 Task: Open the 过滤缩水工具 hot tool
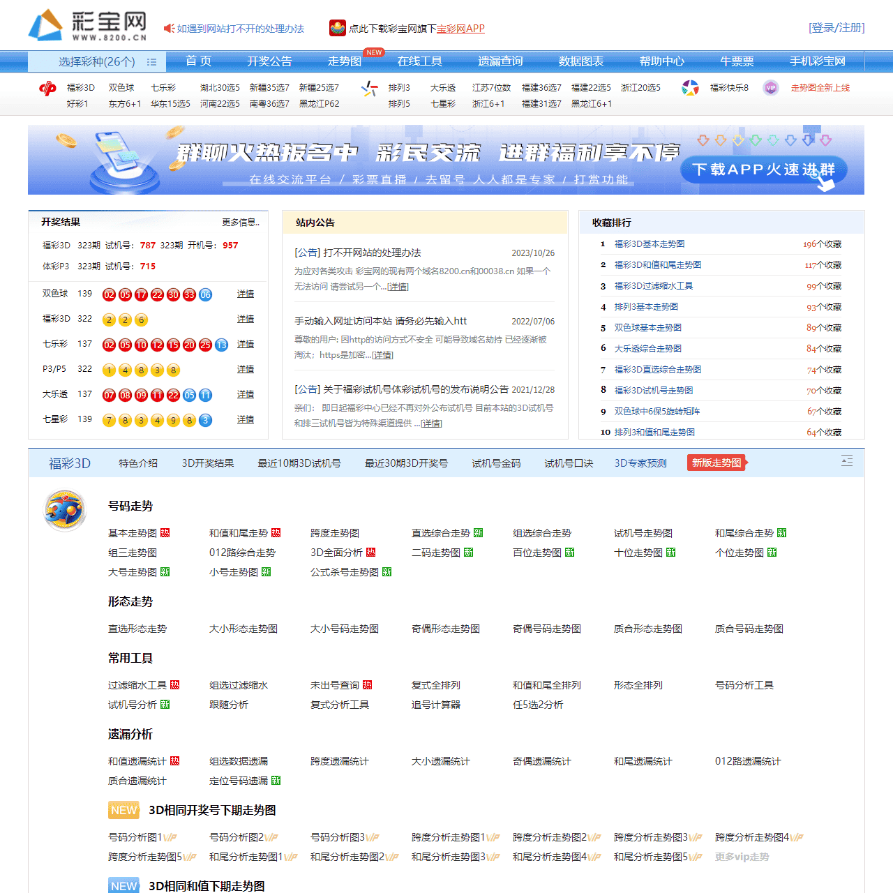click(x=137, y=685)
